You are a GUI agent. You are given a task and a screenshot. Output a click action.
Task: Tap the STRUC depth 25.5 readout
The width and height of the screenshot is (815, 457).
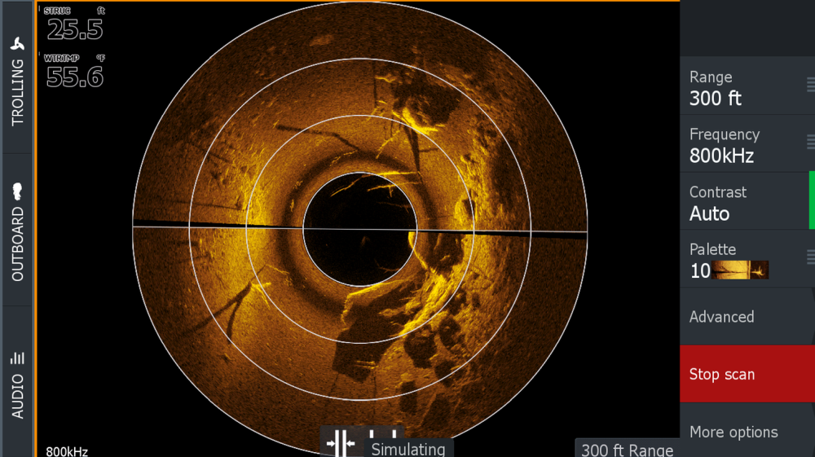tap(75, 26)
